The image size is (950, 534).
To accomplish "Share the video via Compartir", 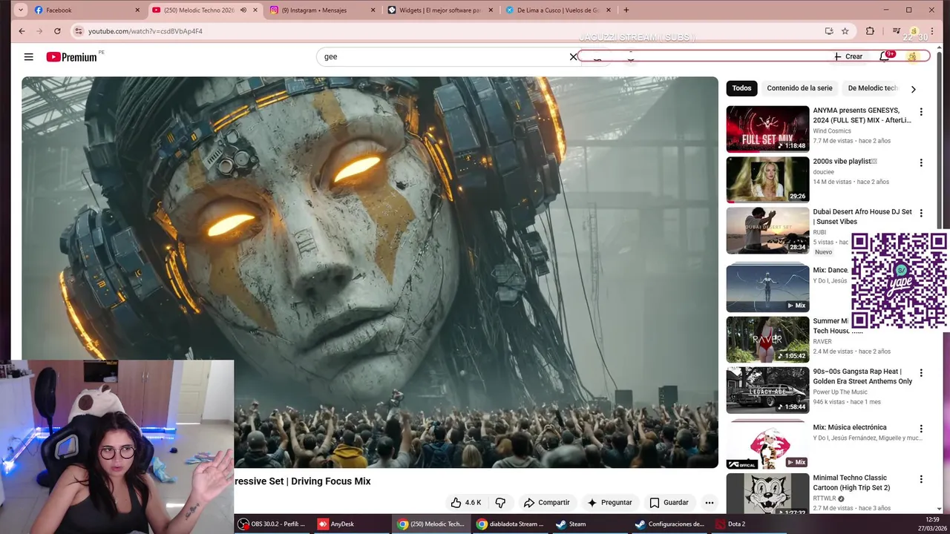I will point(546,503).
